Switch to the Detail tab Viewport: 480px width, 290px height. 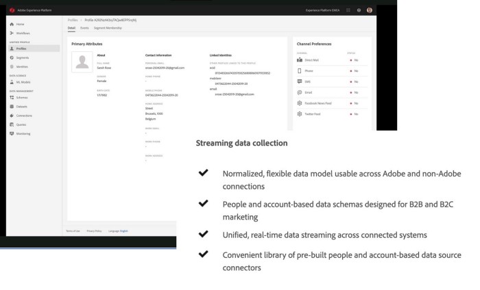(x=71, y=28)
